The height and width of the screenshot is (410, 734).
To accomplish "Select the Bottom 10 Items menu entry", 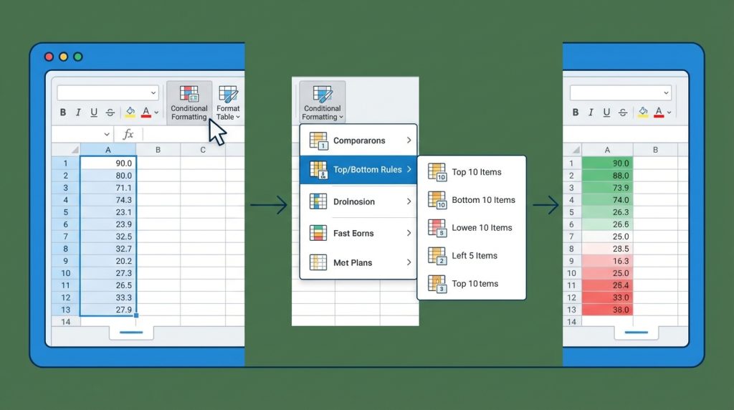I will pyautogui.click(x=482, y=200).
